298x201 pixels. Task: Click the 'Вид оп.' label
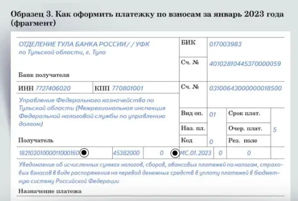[x=192, y=113]
